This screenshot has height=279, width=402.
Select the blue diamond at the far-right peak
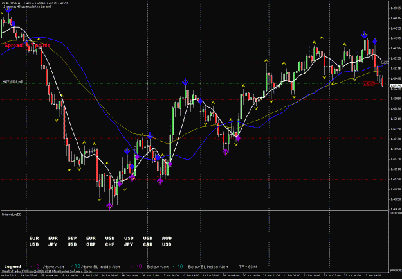(x=374, y=42)
